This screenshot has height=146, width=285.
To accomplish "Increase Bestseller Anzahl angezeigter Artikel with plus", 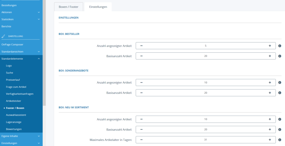I will 270,46.
